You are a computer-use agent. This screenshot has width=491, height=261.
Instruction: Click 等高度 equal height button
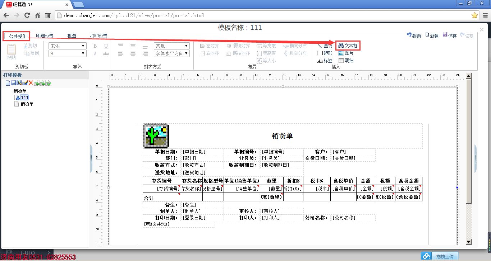tap(266, 53)
